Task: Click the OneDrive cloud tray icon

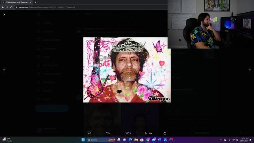Action: 225,140
